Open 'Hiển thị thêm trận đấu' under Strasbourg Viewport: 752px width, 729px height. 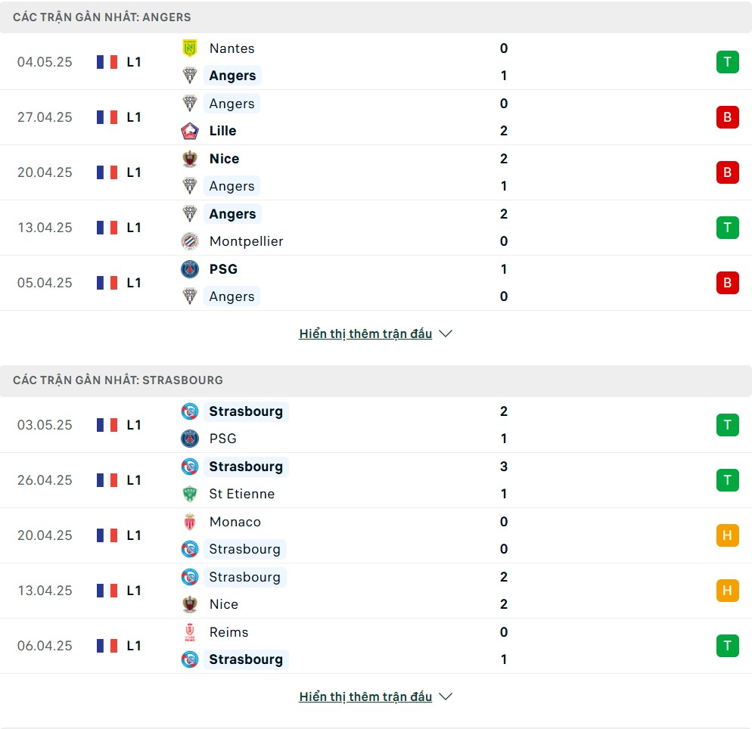365,696
